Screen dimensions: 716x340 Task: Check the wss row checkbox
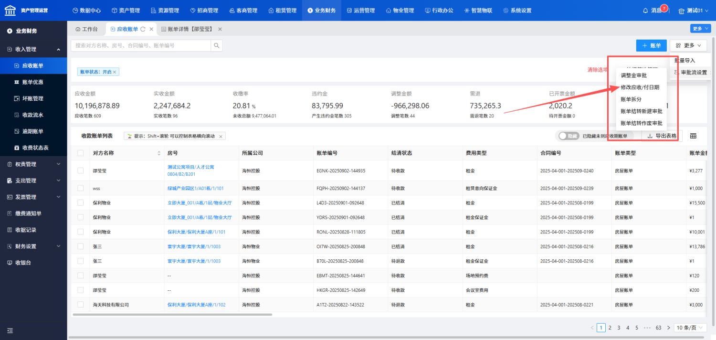(81, 189)
